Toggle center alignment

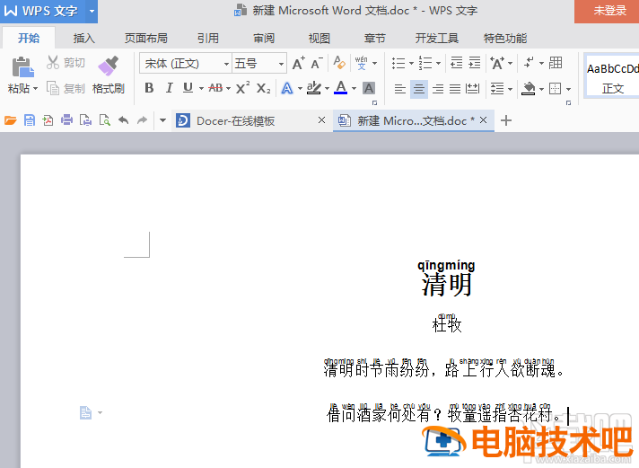pos(419,89)
